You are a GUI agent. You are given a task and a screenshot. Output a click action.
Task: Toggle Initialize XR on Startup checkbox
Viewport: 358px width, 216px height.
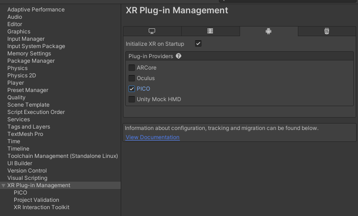[198, 43]
